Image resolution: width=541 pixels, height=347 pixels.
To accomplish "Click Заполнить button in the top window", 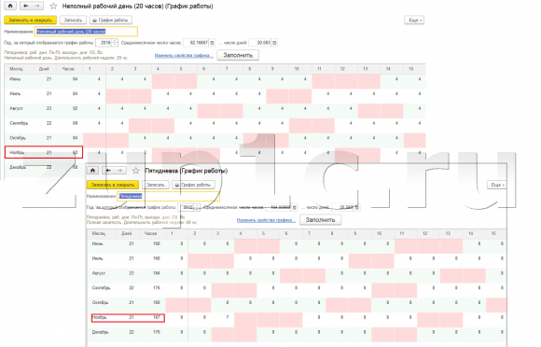I will (238, 55).
